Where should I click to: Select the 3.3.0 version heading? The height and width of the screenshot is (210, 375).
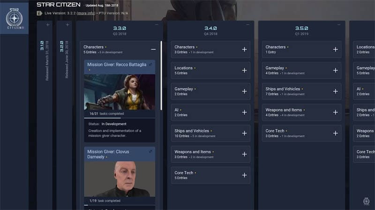coord(120,28)
